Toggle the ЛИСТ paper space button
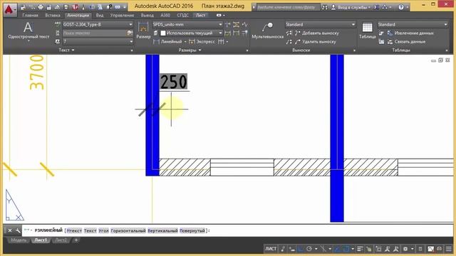The height and width of the screenshot is (256, 456). point(271,249)
